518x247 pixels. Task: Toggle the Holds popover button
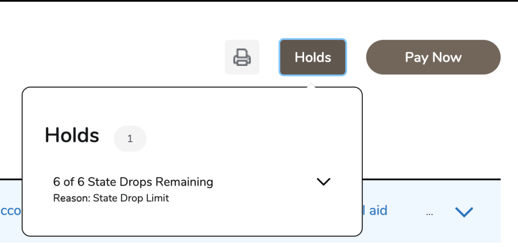pyautogui.click(x=313, y=57)
